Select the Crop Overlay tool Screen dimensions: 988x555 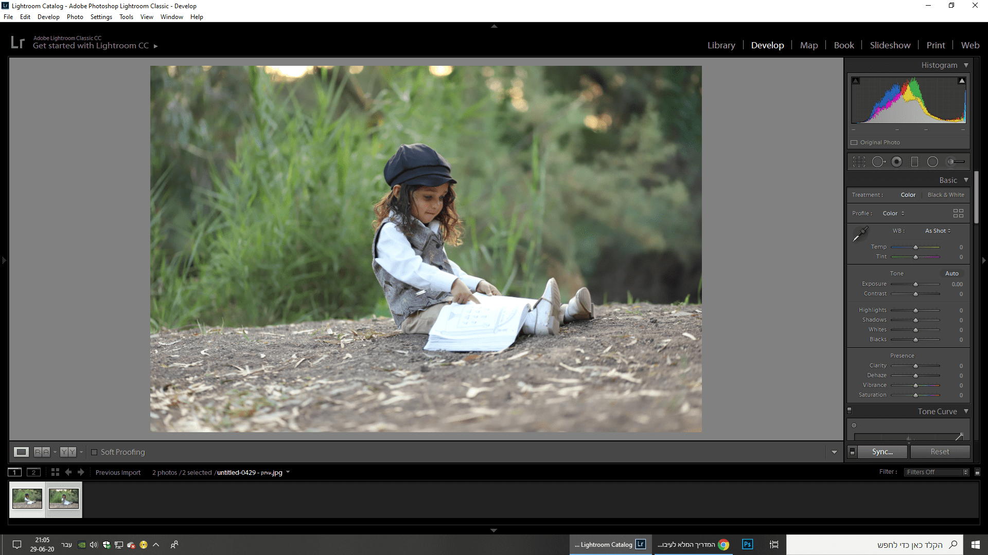[x=859, y=162]
